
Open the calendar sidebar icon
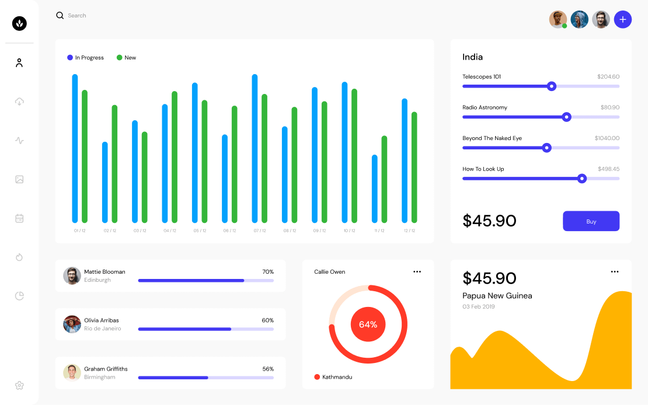(19, 218)
